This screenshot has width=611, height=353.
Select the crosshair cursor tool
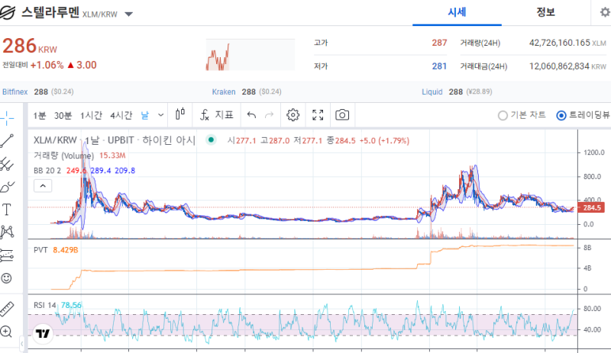point(7,118)
